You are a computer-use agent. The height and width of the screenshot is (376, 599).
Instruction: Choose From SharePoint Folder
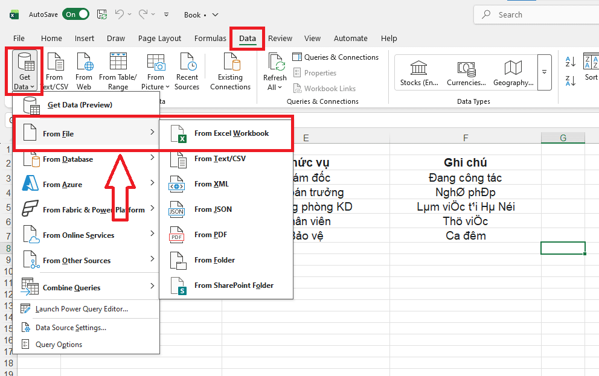click(226, 285)
